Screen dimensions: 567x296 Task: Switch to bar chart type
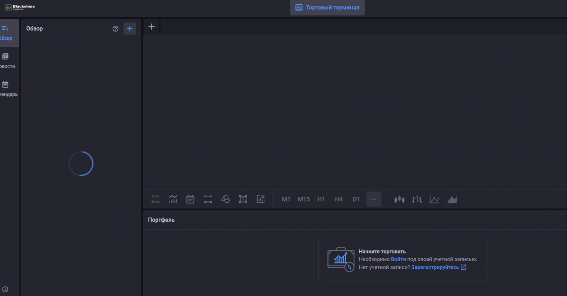coord(417,199)
